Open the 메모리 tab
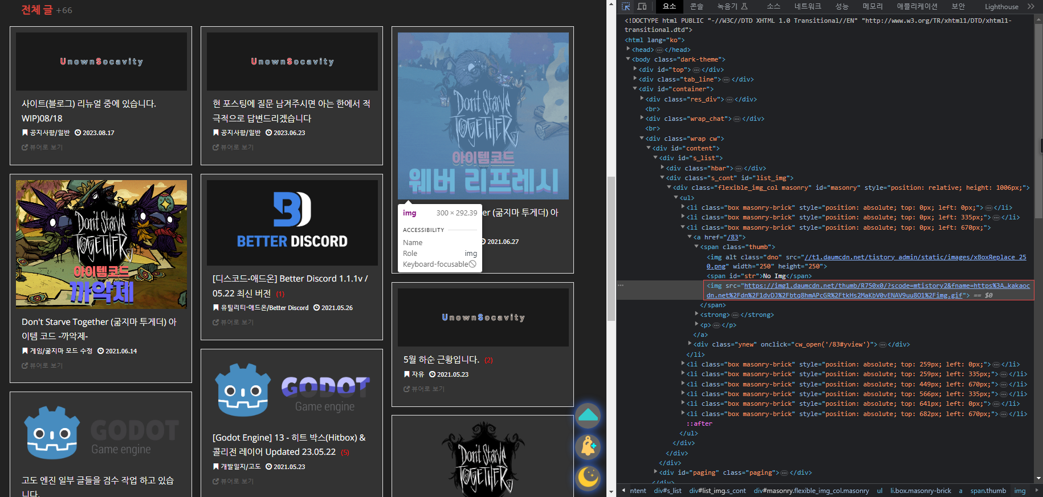The width and height of the screenshot is (1043, 497). click(873, 6)
